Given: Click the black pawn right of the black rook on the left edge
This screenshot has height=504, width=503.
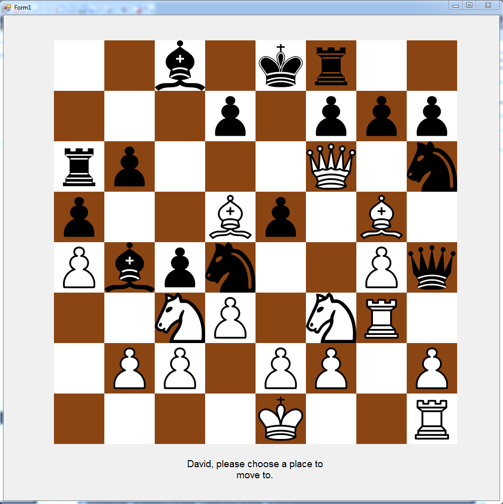Looking at the screenshot, I should pyautogui.click(x=130, y=166).
